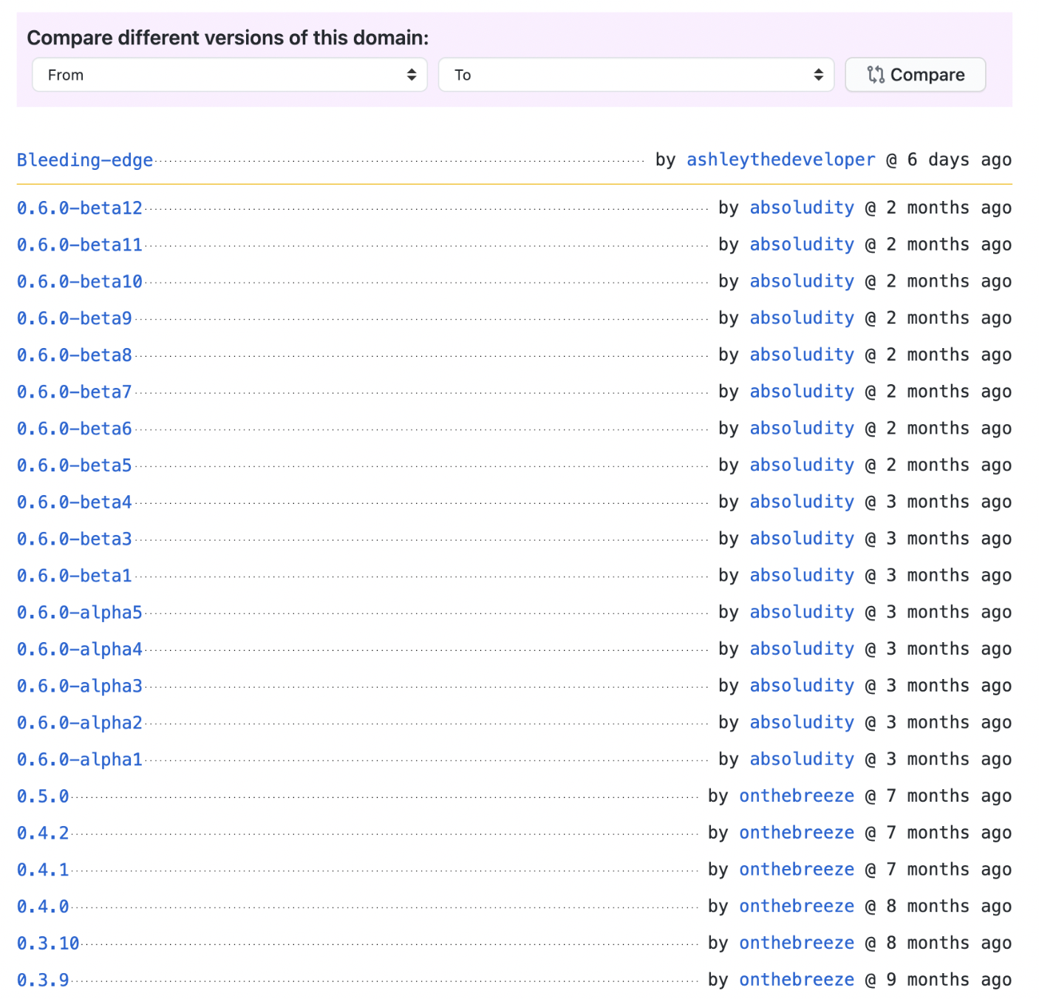Open version 0.3.9

43,981
